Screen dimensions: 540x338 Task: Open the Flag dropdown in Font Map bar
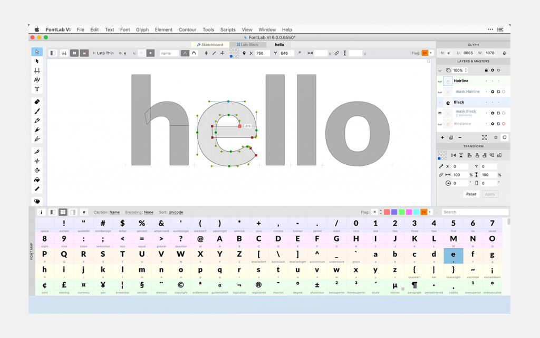430,212
